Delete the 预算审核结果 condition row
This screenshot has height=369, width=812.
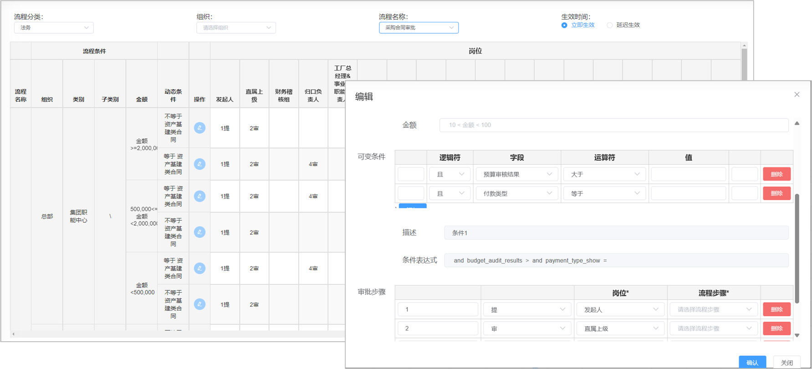click(776, 174)
